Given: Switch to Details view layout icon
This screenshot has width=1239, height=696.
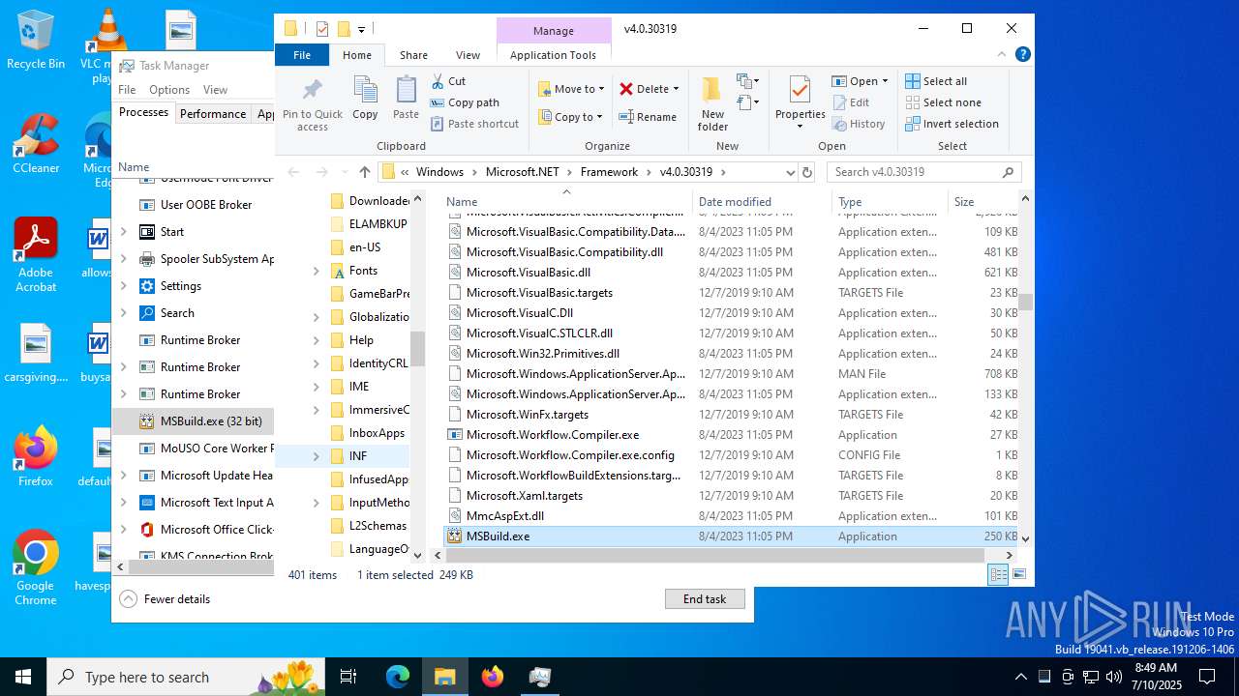Looking at the screenshot, I should (998, 574).
